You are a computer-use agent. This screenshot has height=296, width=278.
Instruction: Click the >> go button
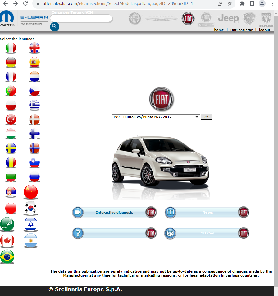(207, 117)
